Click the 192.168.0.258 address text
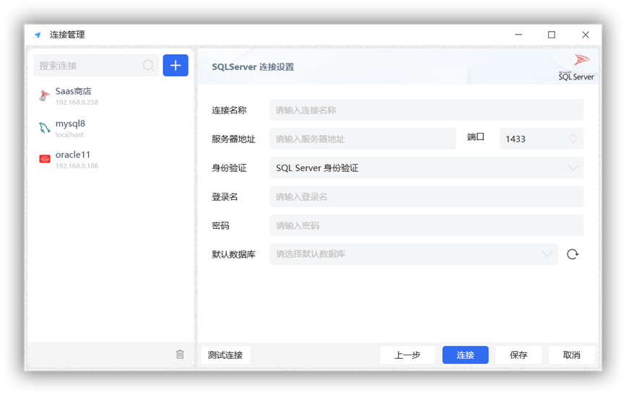 coord(77,103)
